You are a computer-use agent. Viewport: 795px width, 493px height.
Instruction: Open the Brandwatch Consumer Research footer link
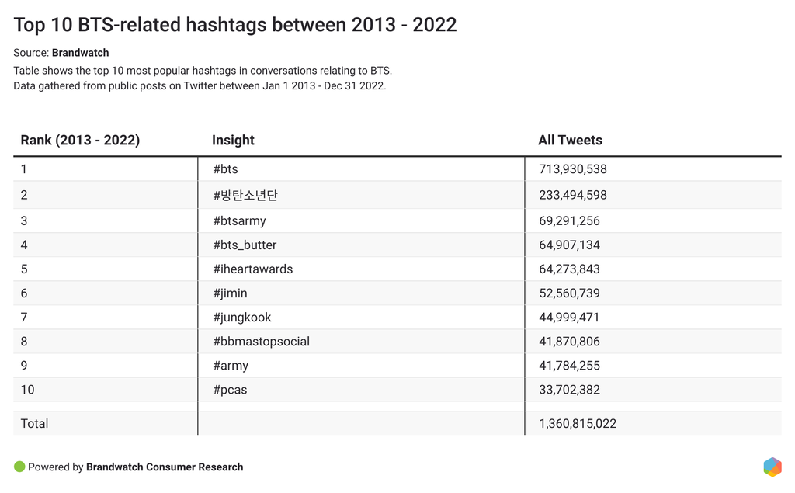click(165, 467)
